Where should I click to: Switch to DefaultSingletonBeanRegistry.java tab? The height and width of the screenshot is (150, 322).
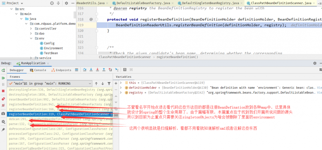[x=211, y=3]
